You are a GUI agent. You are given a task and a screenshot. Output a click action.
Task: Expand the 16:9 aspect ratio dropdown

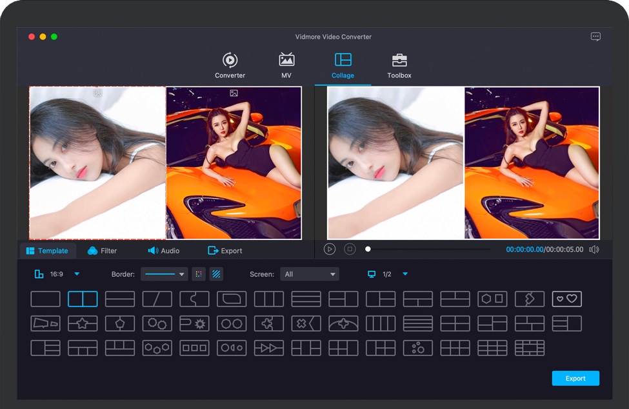pos(77,274)
